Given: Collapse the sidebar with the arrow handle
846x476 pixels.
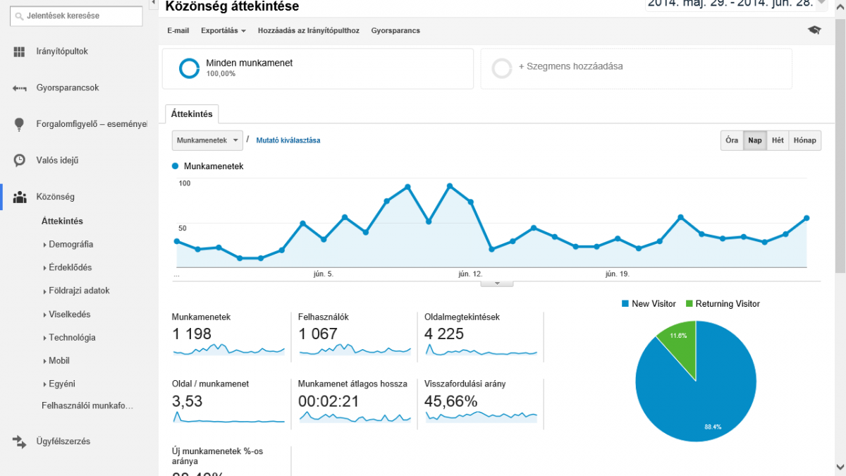Looking at the screenshot, I should click(x=154, y=4).
